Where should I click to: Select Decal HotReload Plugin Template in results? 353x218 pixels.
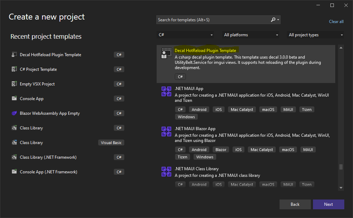point(246,64)
